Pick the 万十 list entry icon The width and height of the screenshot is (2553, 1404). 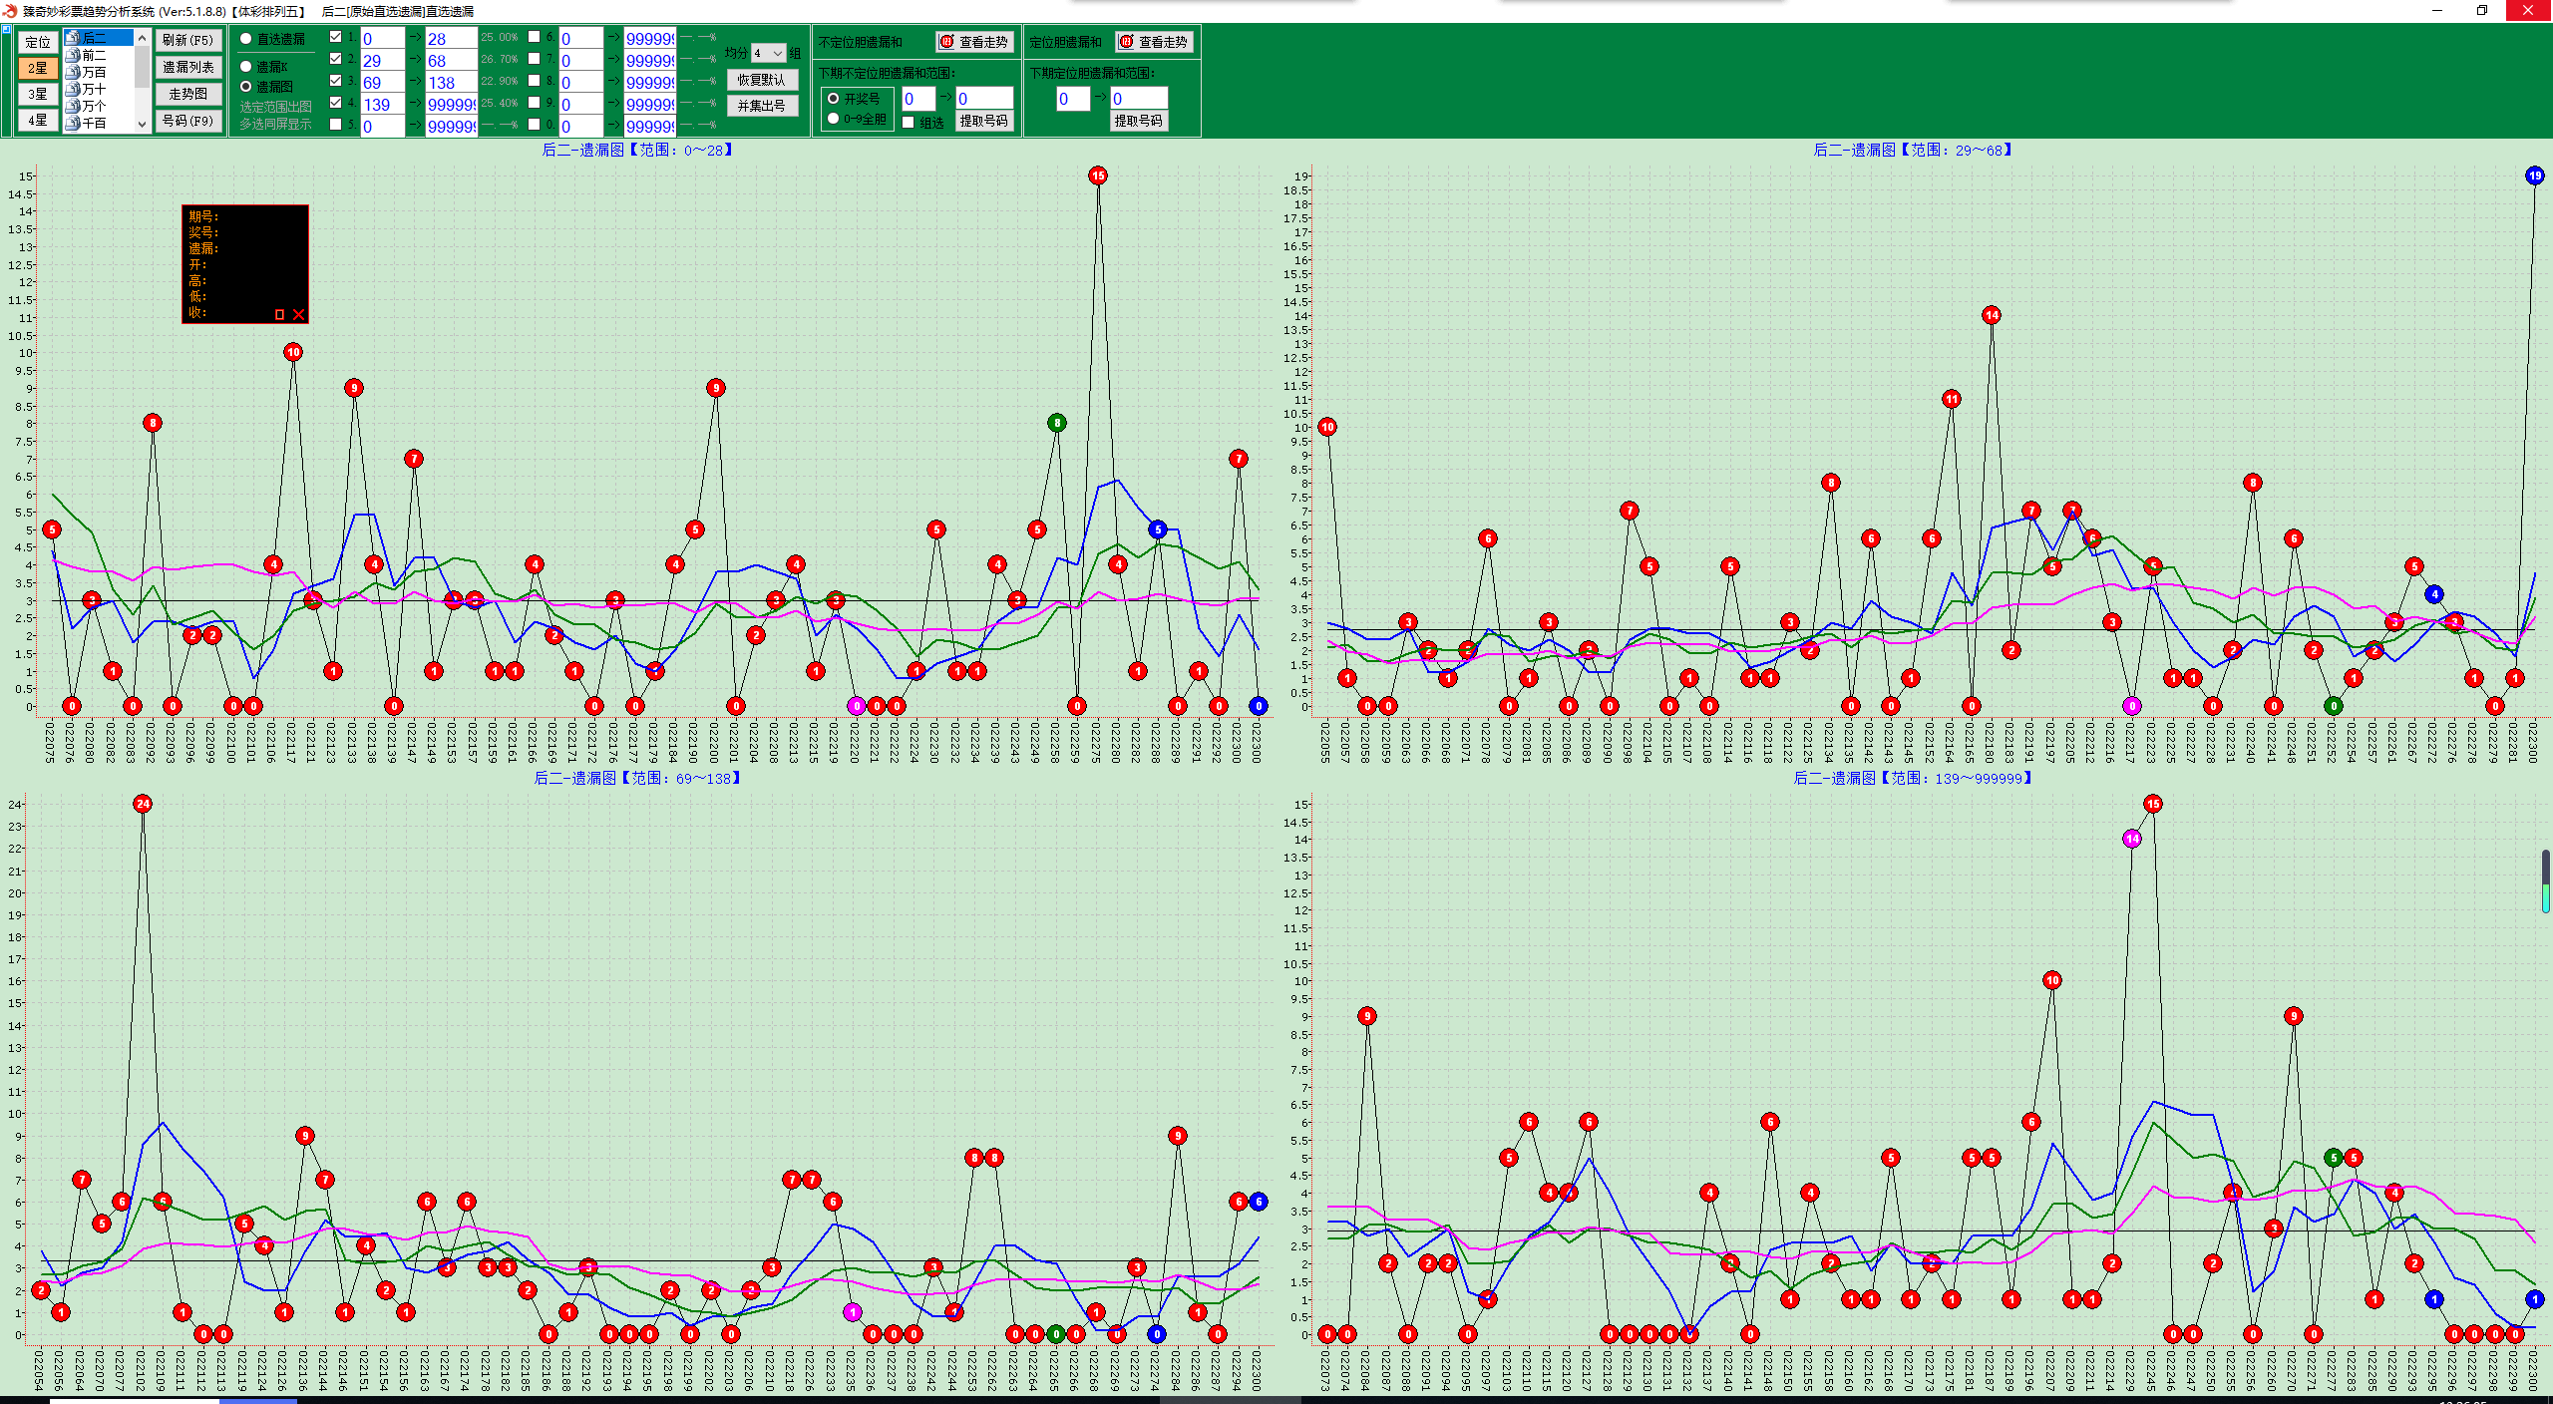73,89
